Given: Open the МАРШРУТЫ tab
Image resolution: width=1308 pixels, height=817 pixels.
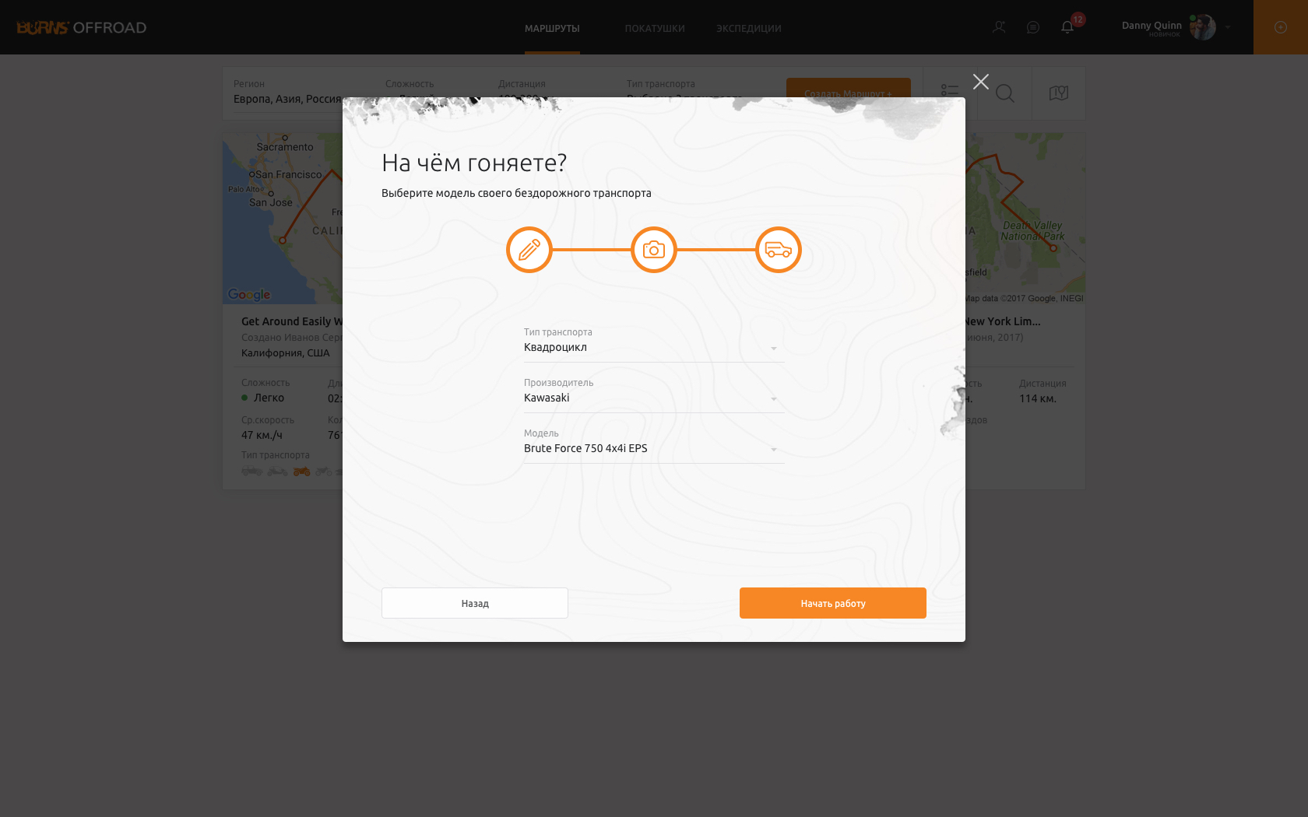Looking at the screenshot, I should 552,29.
